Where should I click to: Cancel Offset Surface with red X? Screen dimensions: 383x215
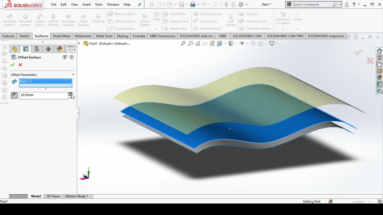click(20, 65)
